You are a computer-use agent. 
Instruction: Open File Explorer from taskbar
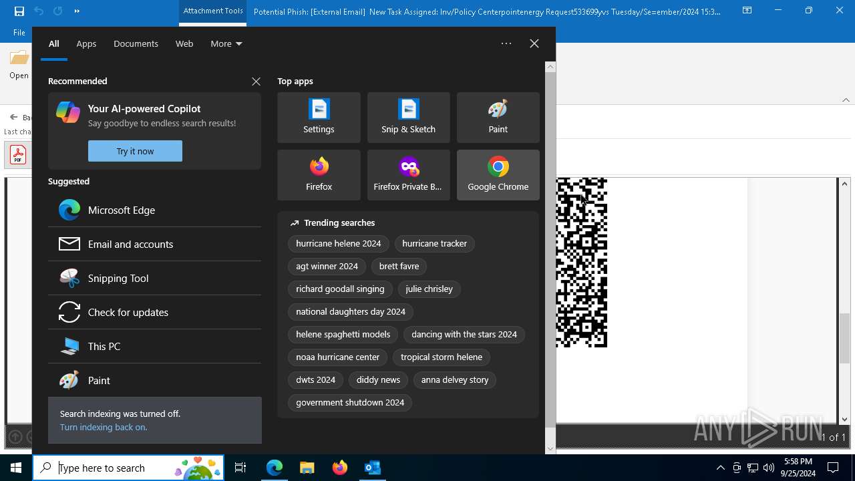pyautogui.click(x=307, y=468)
